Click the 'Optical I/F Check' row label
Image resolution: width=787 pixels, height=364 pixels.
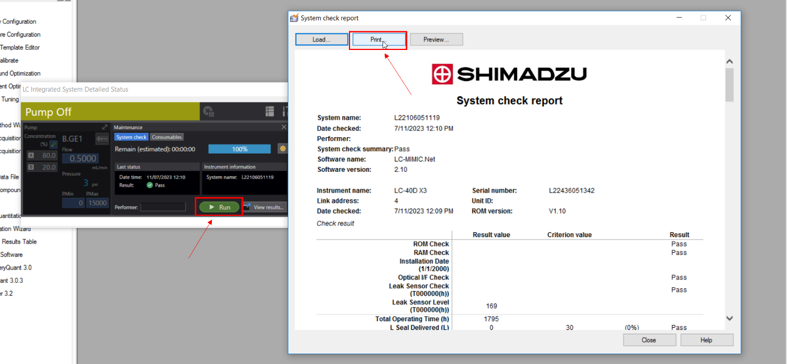pyautogui.click(x=423, y=278)
